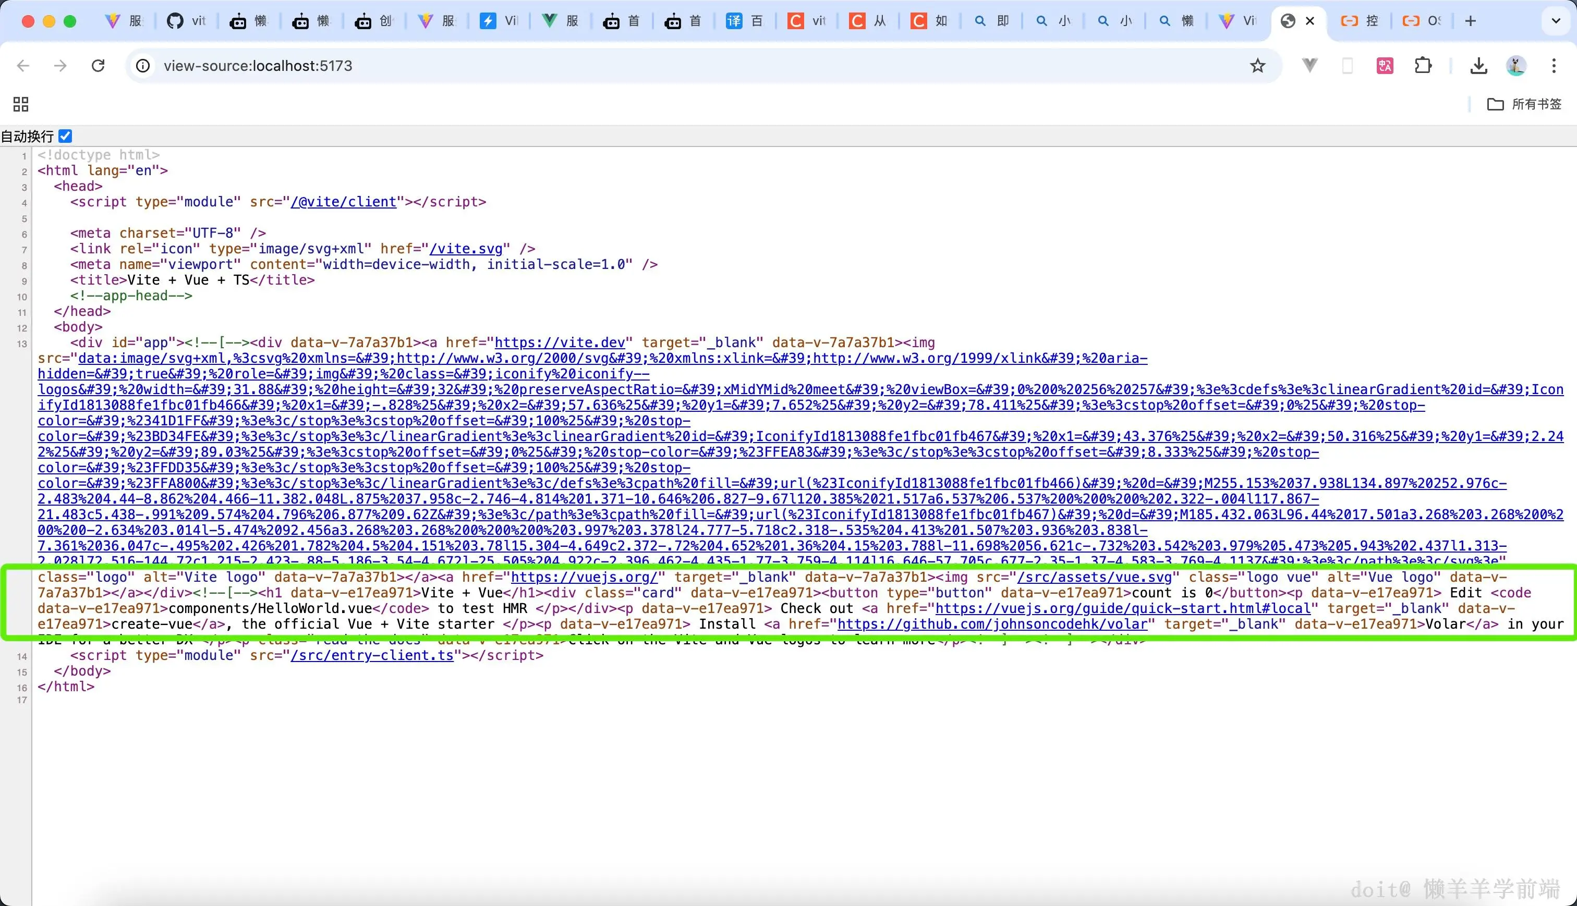The height and width of the screenshot is (906, 1577).
Task: Follow the /src/entry-client.ts link
Action: point(372,655)
